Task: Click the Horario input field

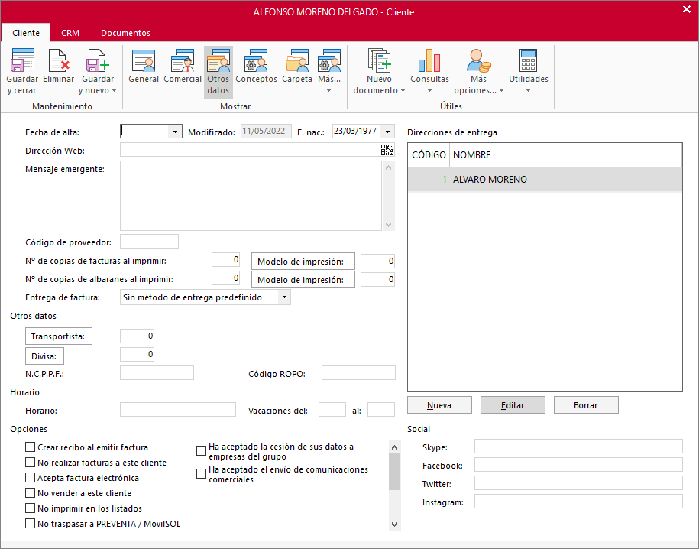Action: click(178, 409)
